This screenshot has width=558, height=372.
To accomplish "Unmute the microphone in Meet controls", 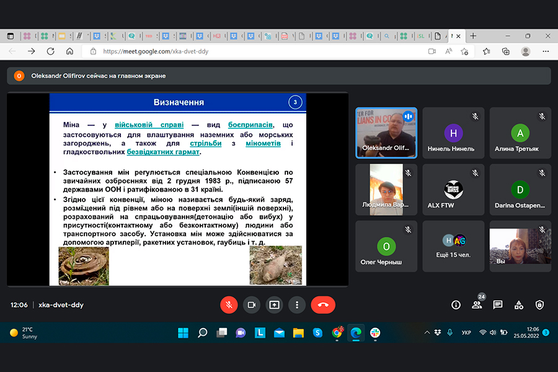I will coord(229,305).
